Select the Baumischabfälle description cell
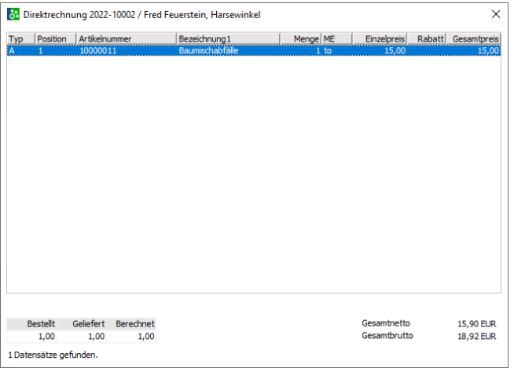Viewport: 514px width, 368px height. tap(208, 51)
